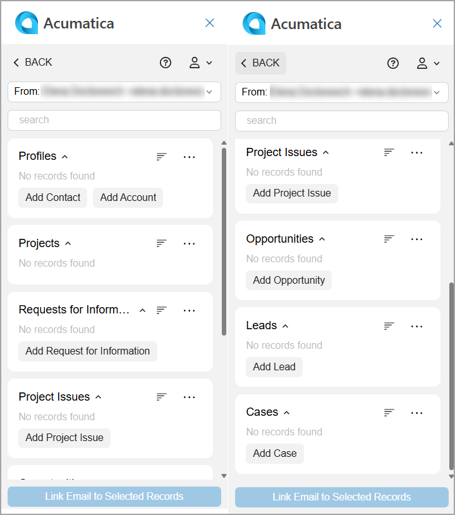The width and height of the screenshot is (455, 515).
Task: Click Add Case button
Action: point(275,454)
